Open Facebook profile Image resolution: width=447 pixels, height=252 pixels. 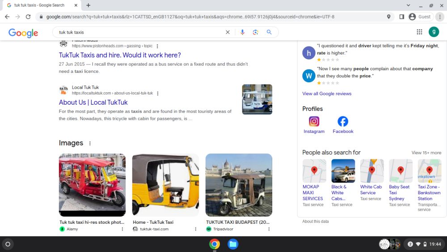click(343, 125)
